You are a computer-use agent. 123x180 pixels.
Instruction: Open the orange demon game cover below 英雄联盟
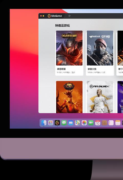click(x=69, y=97)
